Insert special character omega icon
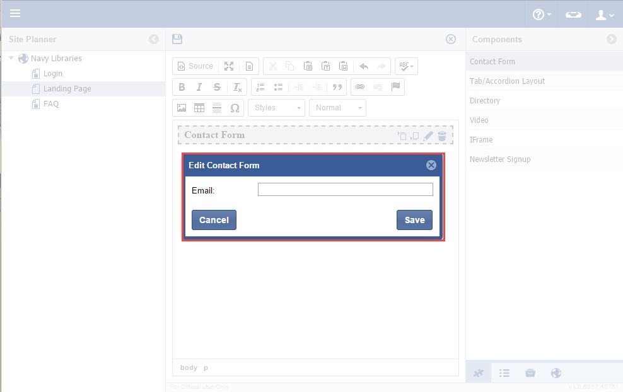The image size is (623, 392). pyautogui.click(x=235, y=108)
